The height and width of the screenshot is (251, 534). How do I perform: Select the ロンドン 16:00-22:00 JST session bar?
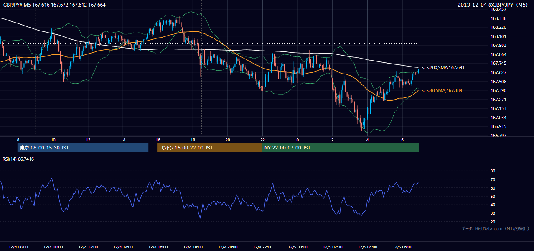coord(209,148)
